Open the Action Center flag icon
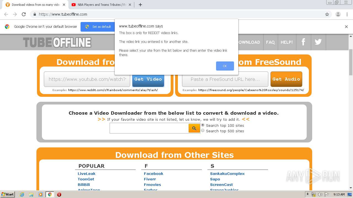This screenshot has width=353, height=198. pos(326,194)
